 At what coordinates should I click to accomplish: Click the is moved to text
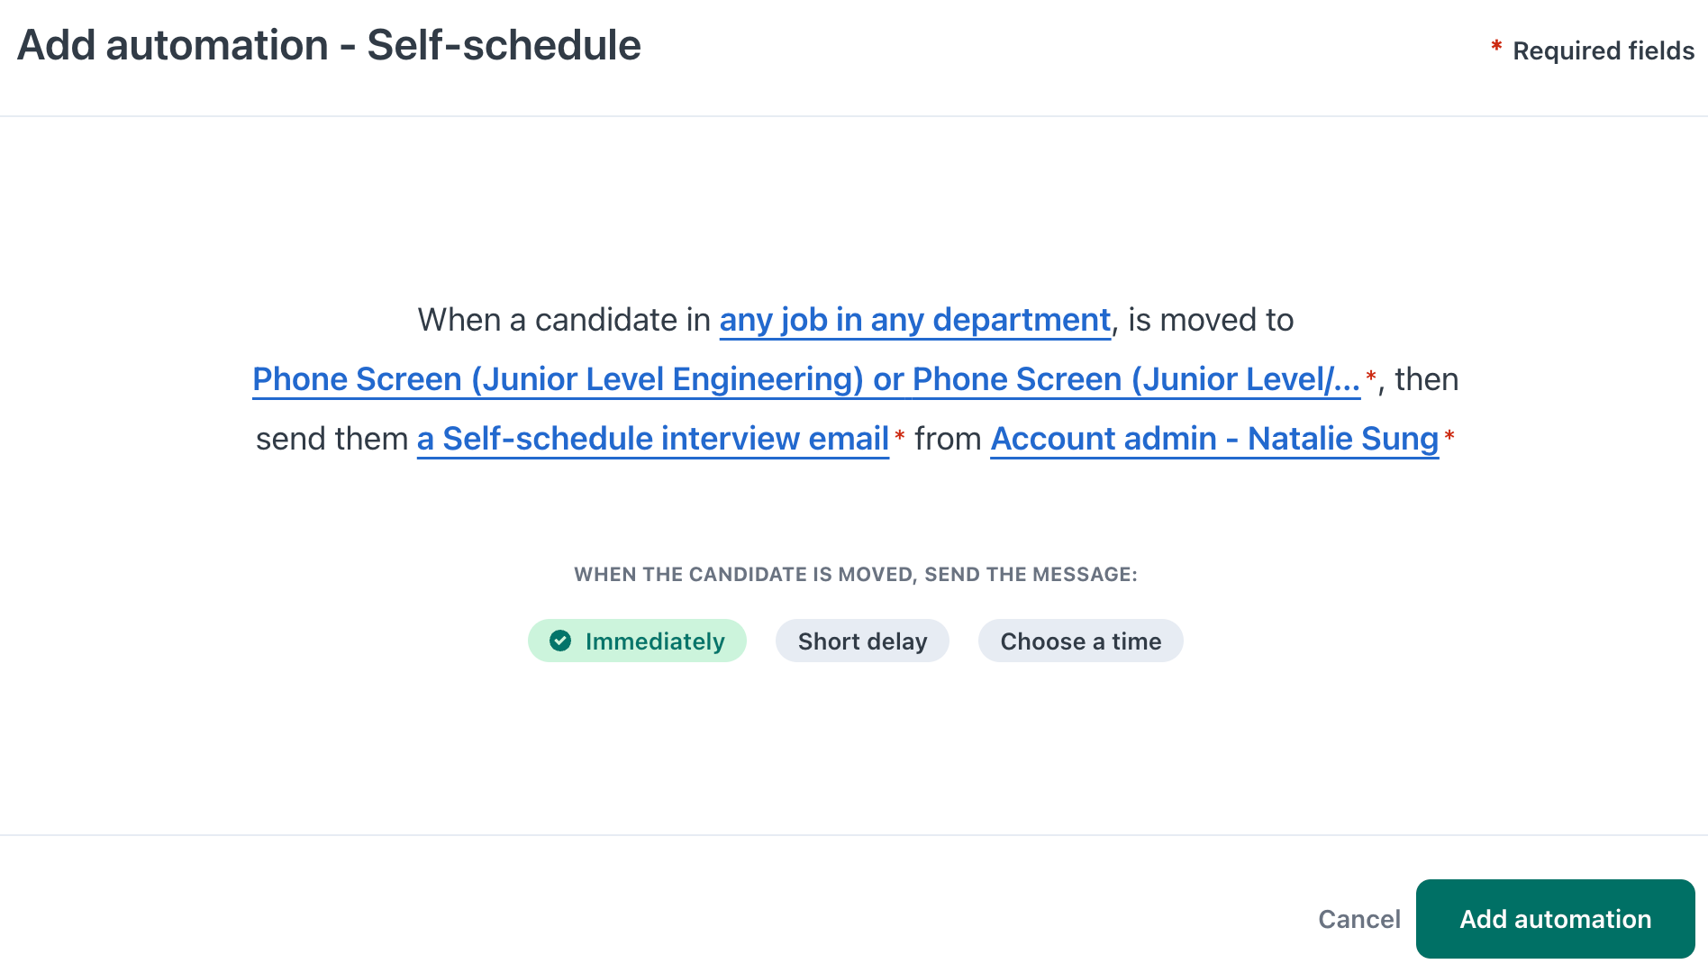1211,320
